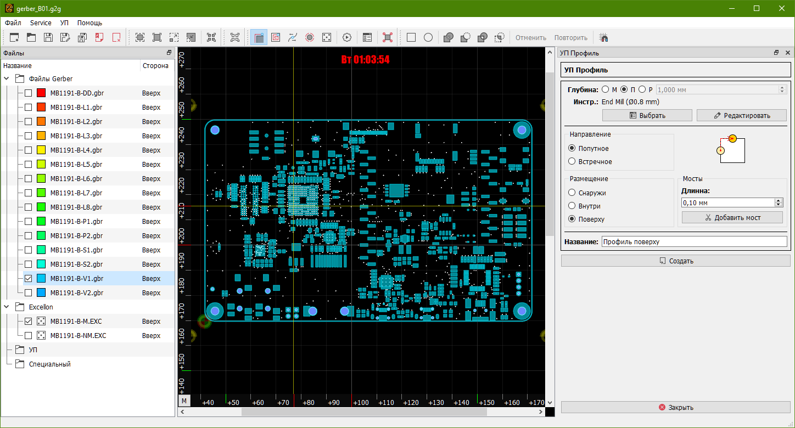This screenshot has height=428, width=795.
Task: Click the zoom-to-fit toolbar icon
Action: [140, 38]
